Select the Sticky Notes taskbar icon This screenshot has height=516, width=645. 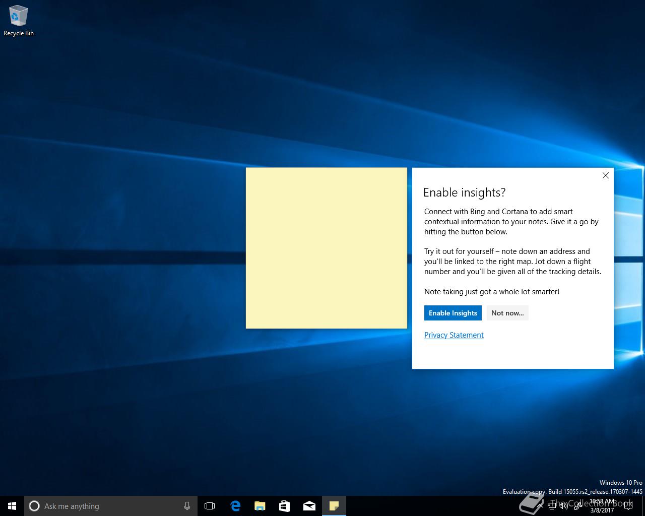(334, 506)
